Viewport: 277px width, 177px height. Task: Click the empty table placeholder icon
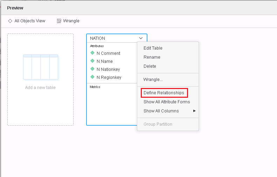[x=41, y=68]
